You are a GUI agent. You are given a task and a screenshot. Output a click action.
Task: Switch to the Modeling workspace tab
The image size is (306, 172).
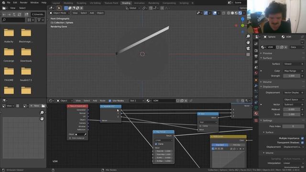pos(68,3)
